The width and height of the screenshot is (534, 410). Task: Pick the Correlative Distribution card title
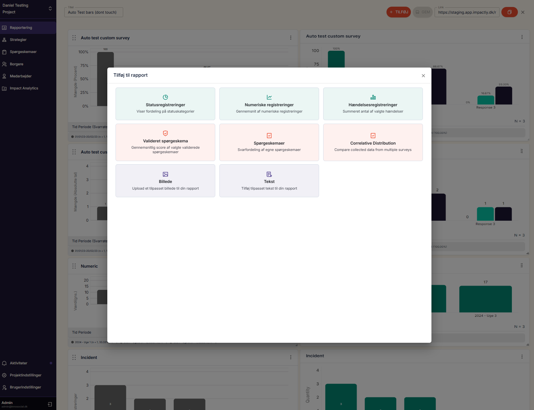(x=373, y=143)
